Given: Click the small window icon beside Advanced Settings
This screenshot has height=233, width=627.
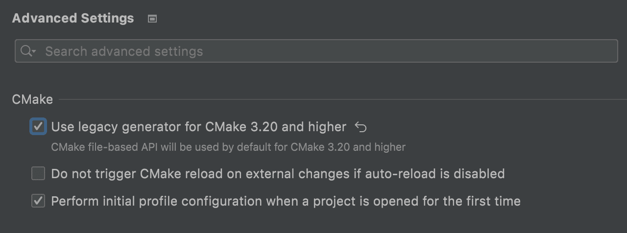Looking at the screenshot, I should 152,19.
